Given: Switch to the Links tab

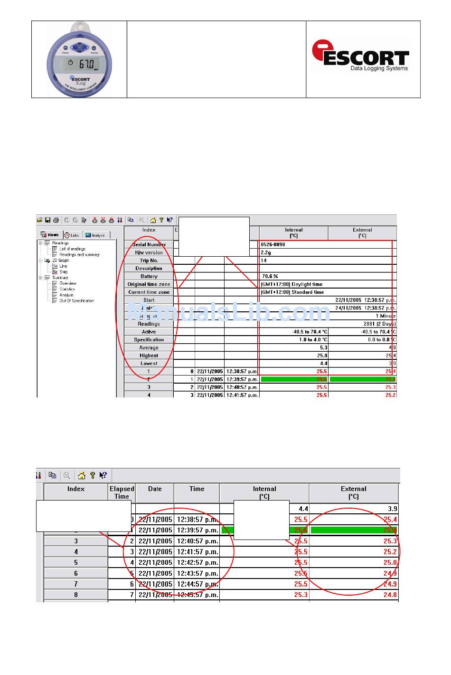Looking at the screenshot, I should coord(72,235).
